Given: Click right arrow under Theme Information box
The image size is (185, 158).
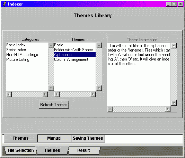Looking at the screenshot, I should (x=168, y=109).
